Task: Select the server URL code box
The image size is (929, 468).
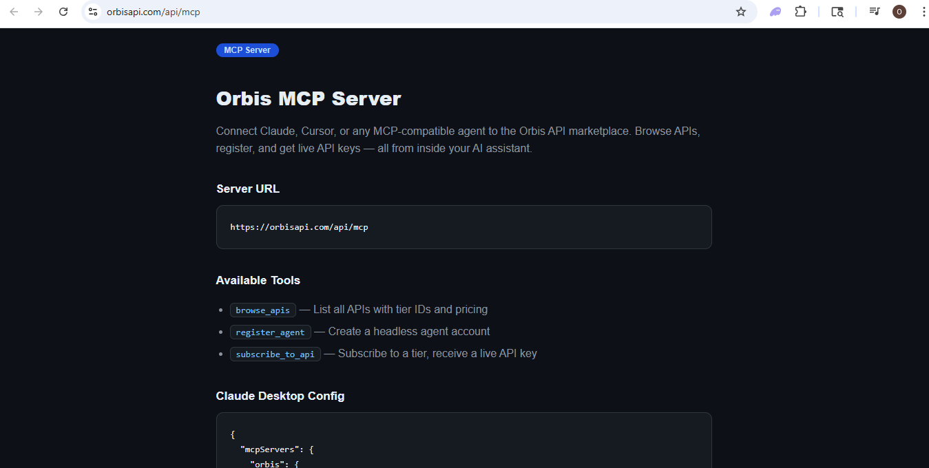Action: 463,226
